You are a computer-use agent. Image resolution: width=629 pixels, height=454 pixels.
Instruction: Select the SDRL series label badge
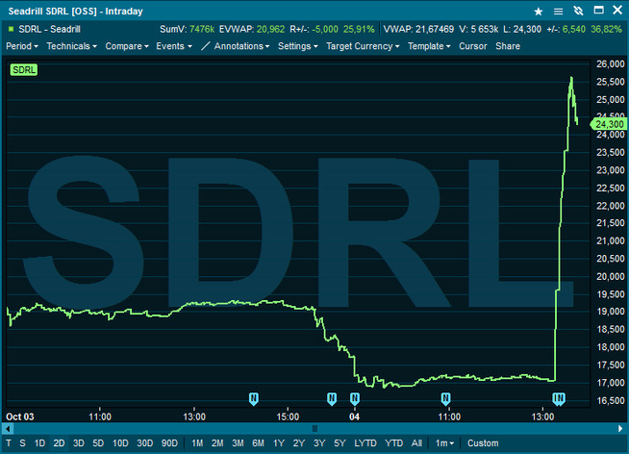(24, 70)
